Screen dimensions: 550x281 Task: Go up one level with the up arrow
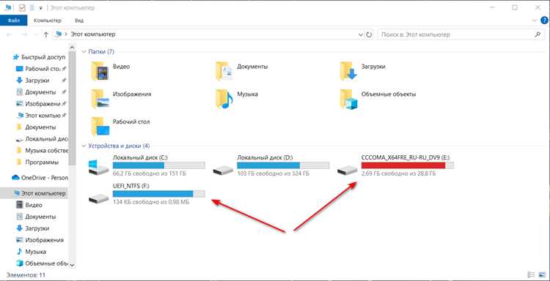pyautogui.click(x=46, y=34)
